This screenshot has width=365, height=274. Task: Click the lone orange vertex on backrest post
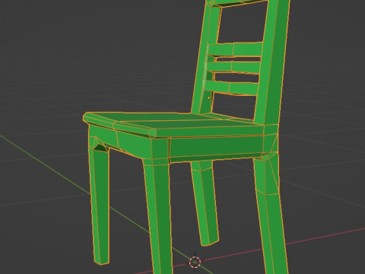click(209, 97)
